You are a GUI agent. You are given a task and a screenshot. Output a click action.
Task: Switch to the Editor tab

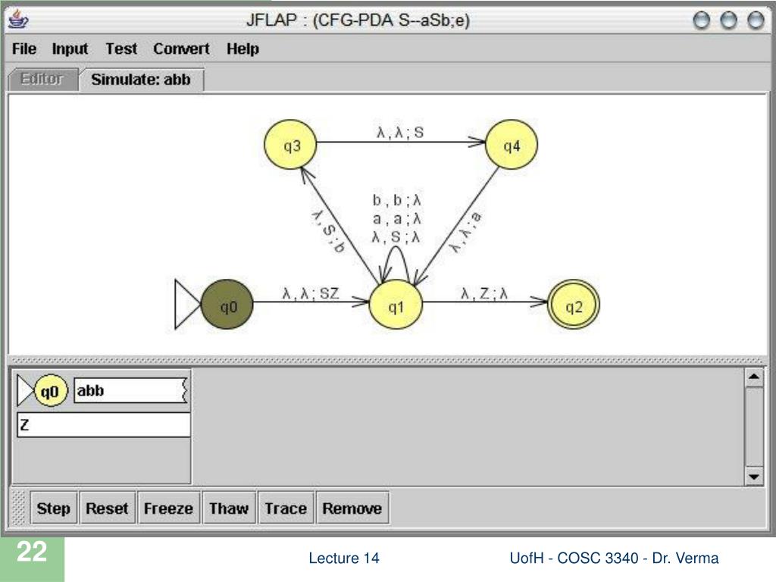tap(42, 79)
